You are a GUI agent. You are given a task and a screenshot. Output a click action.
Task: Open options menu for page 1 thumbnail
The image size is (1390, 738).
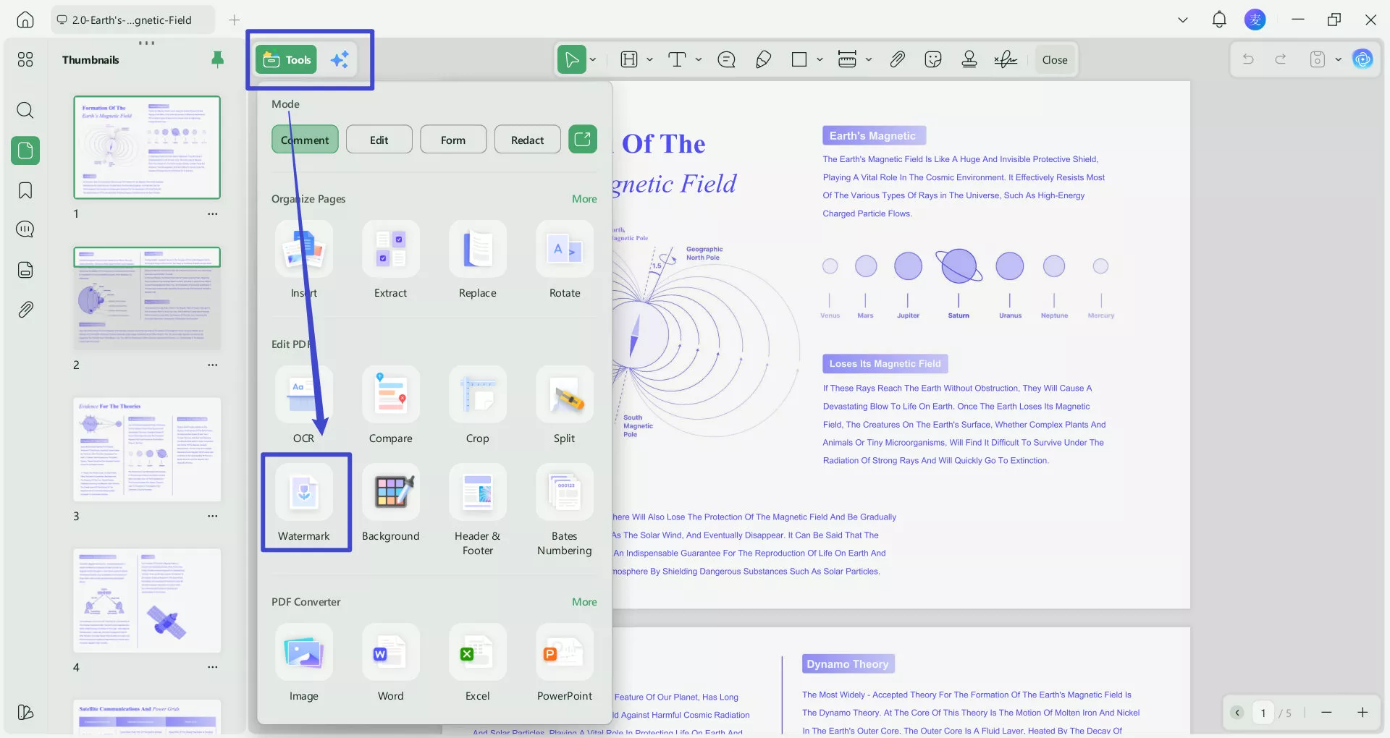point(212,214)
